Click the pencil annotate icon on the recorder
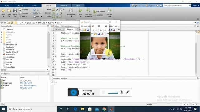 pyautogui.click(x=127, y=92)
